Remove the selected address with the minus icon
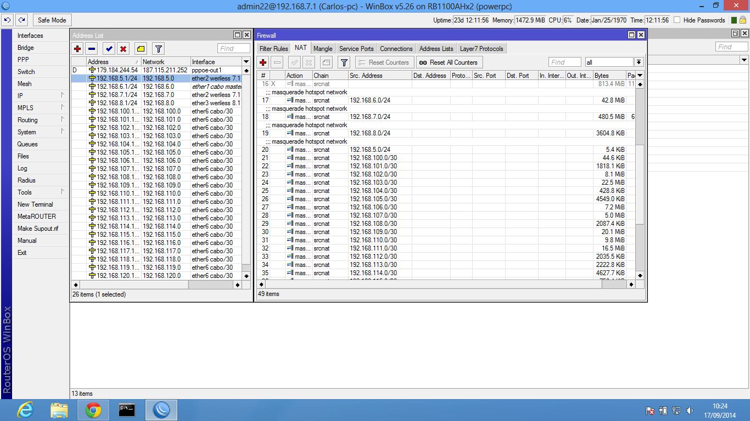 (x=92, y=49)
